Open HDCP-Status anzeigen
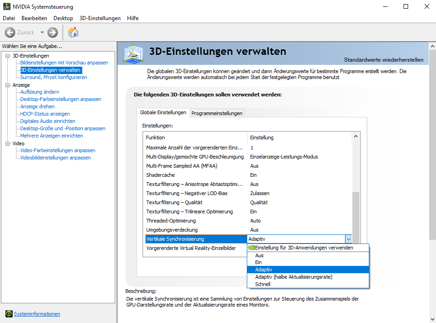The image size is (436, 323). click(45, 114)
